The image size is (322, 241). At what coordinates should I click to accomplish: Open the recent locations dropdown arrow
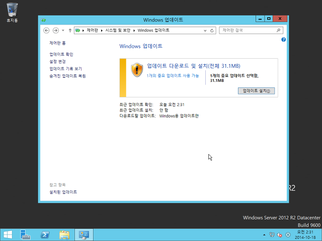coord(63,30)
